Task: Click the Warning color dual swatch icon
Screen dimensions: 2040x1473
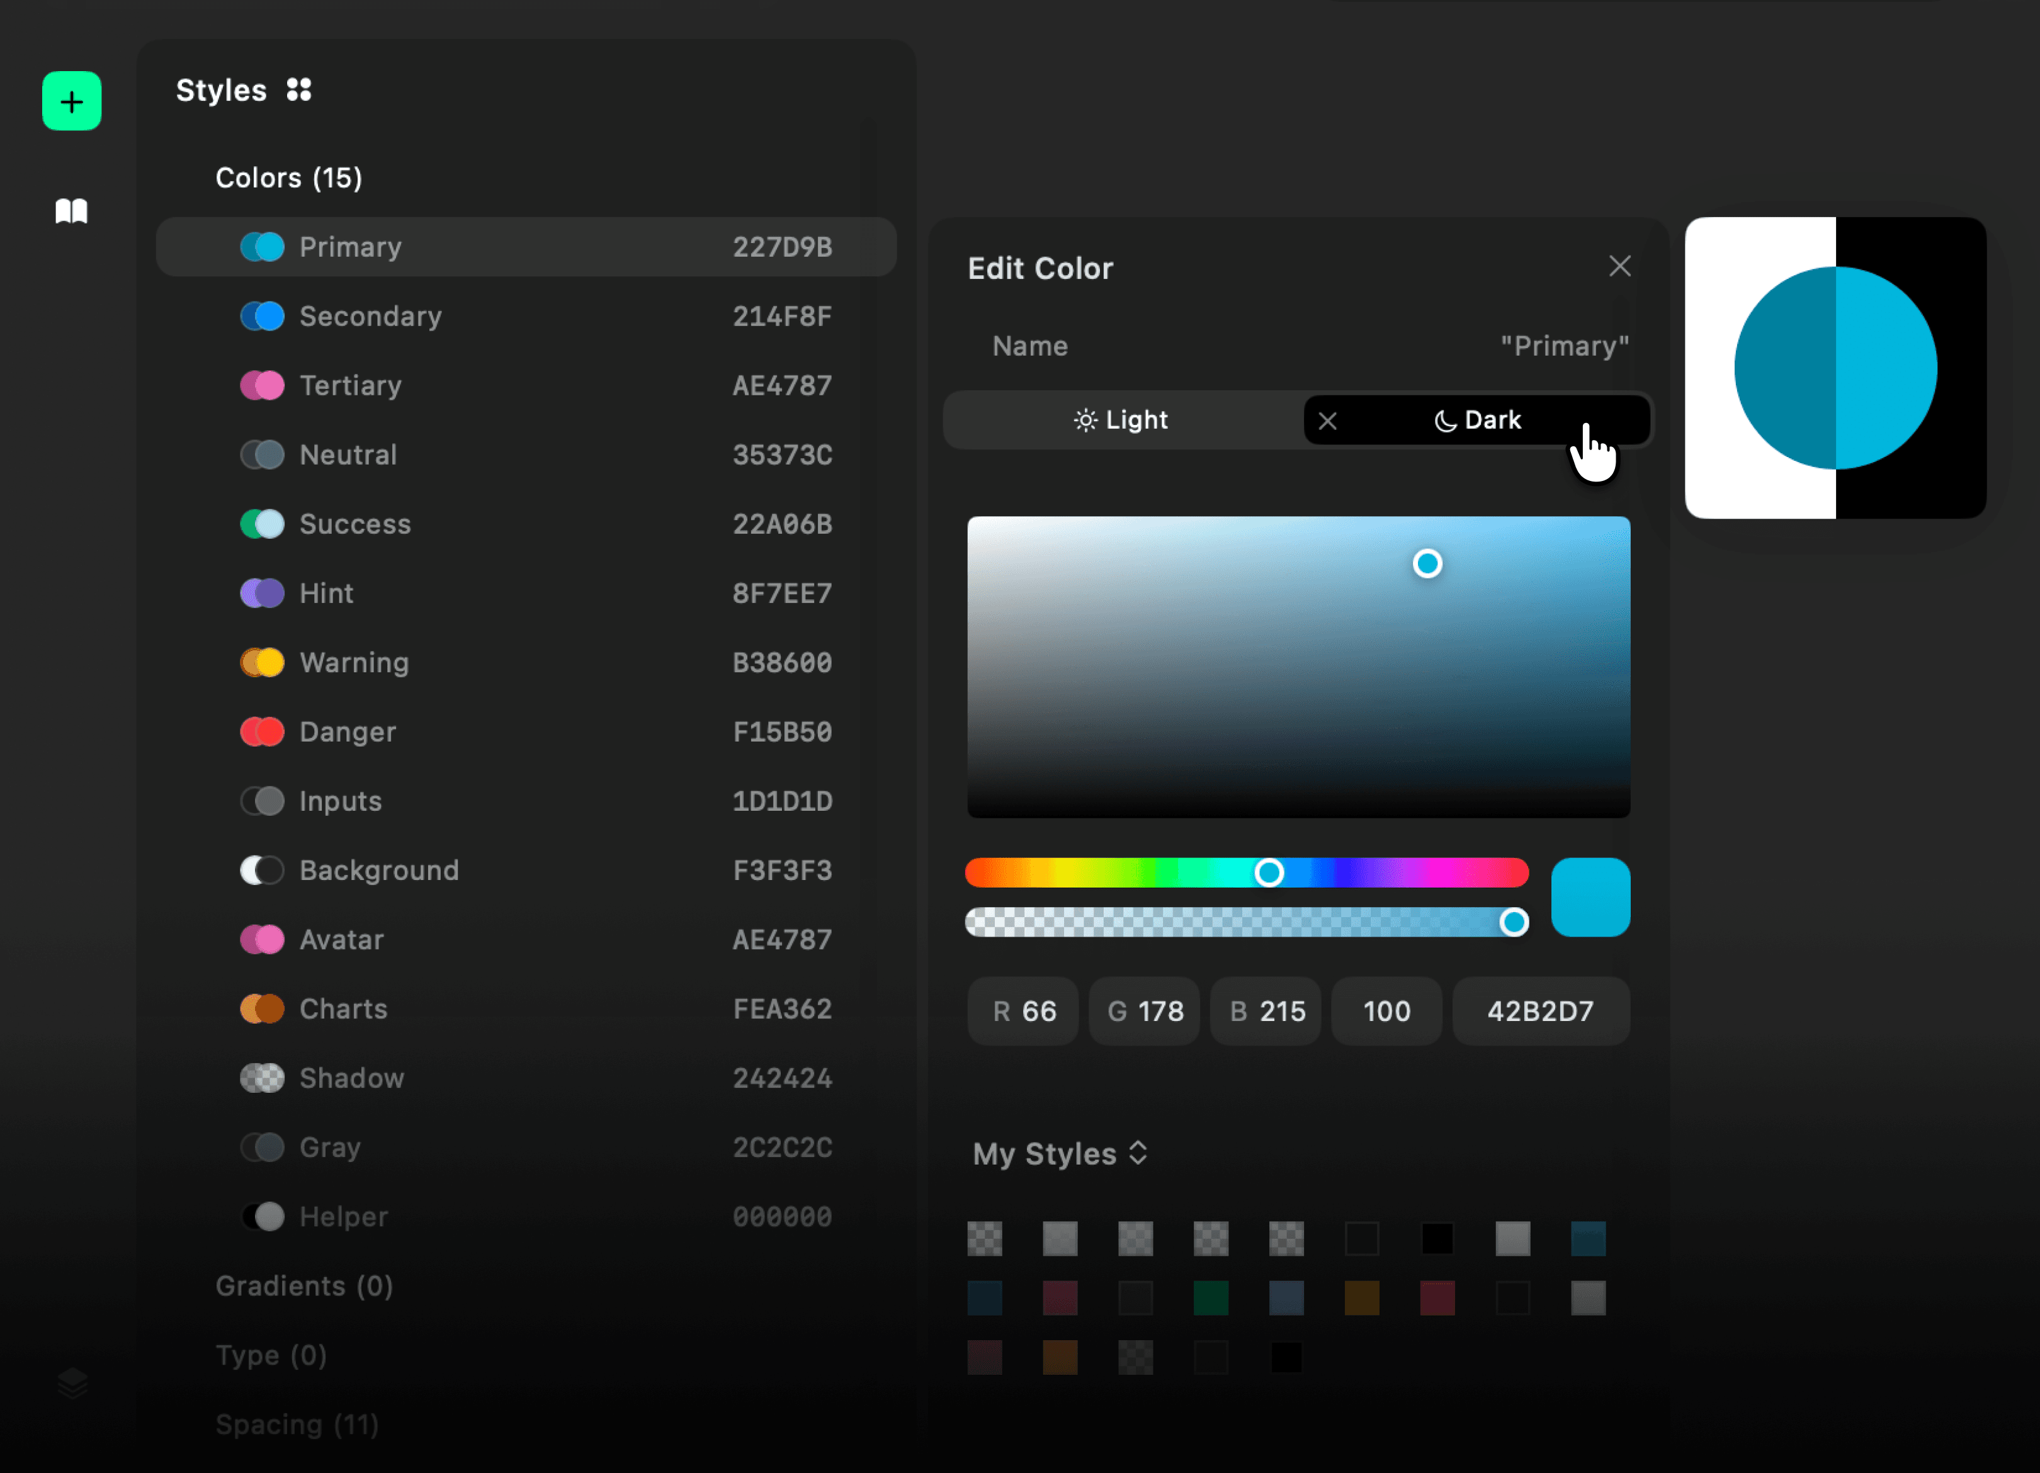Action: click(262, 662)
